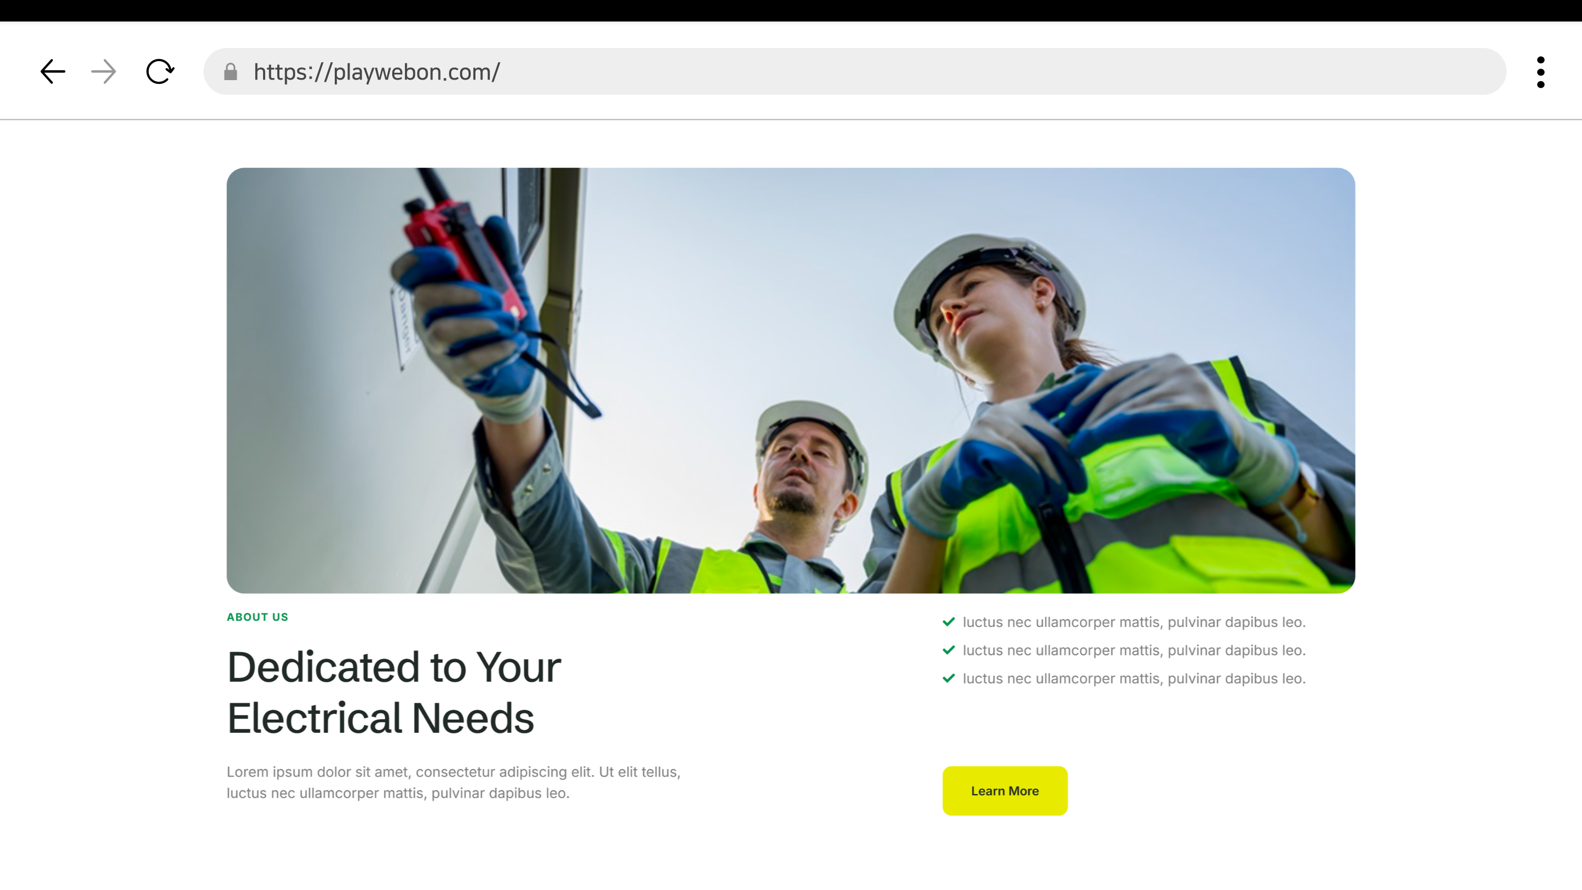Click the browser forward arrow
The image size is (1582, 890).
[x=103, y=72]
